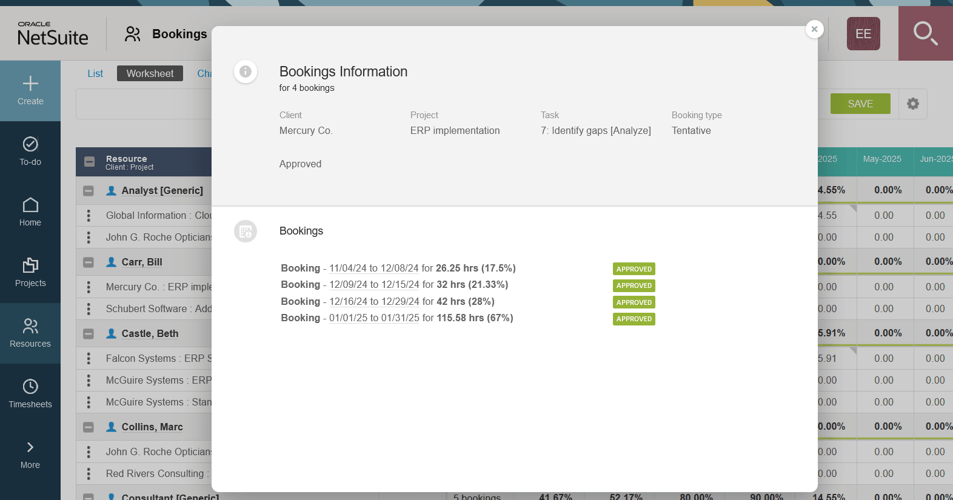The image size is (953, 500).
Task: Collapse the Castle, Beth group
Action: click(x=89, y=334)
